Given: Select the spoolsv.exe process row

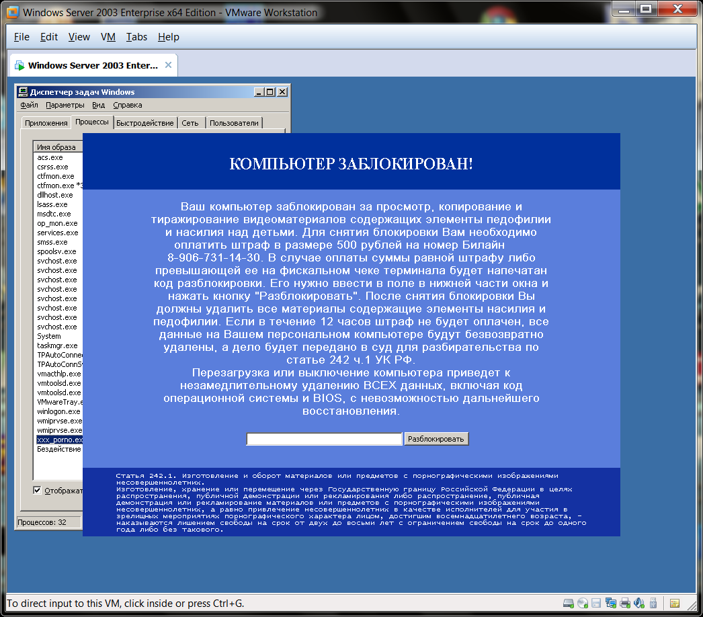Looking at the screenshot, I should tap(59, 251).
